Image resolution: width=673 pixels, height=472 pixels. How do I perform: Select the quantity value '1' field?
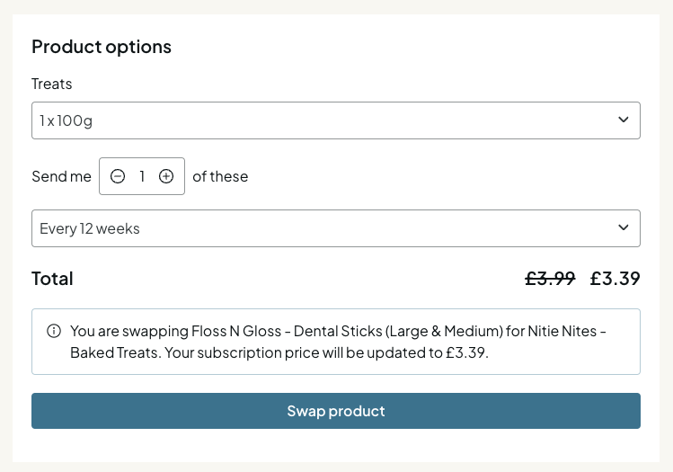coord(142,176)
